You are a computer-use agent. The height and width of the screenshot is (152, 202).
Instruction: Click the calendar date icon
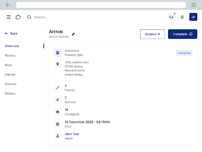coord(58,124)
